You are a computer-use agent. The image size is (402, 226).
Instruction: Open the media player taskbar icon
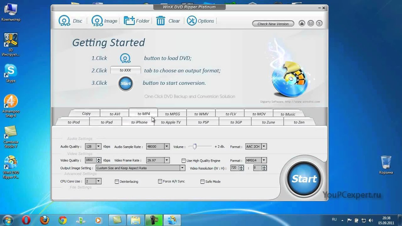coord(98,220)
